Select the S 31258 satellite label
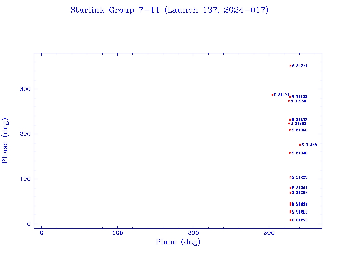339x254 pixels. 300,193
